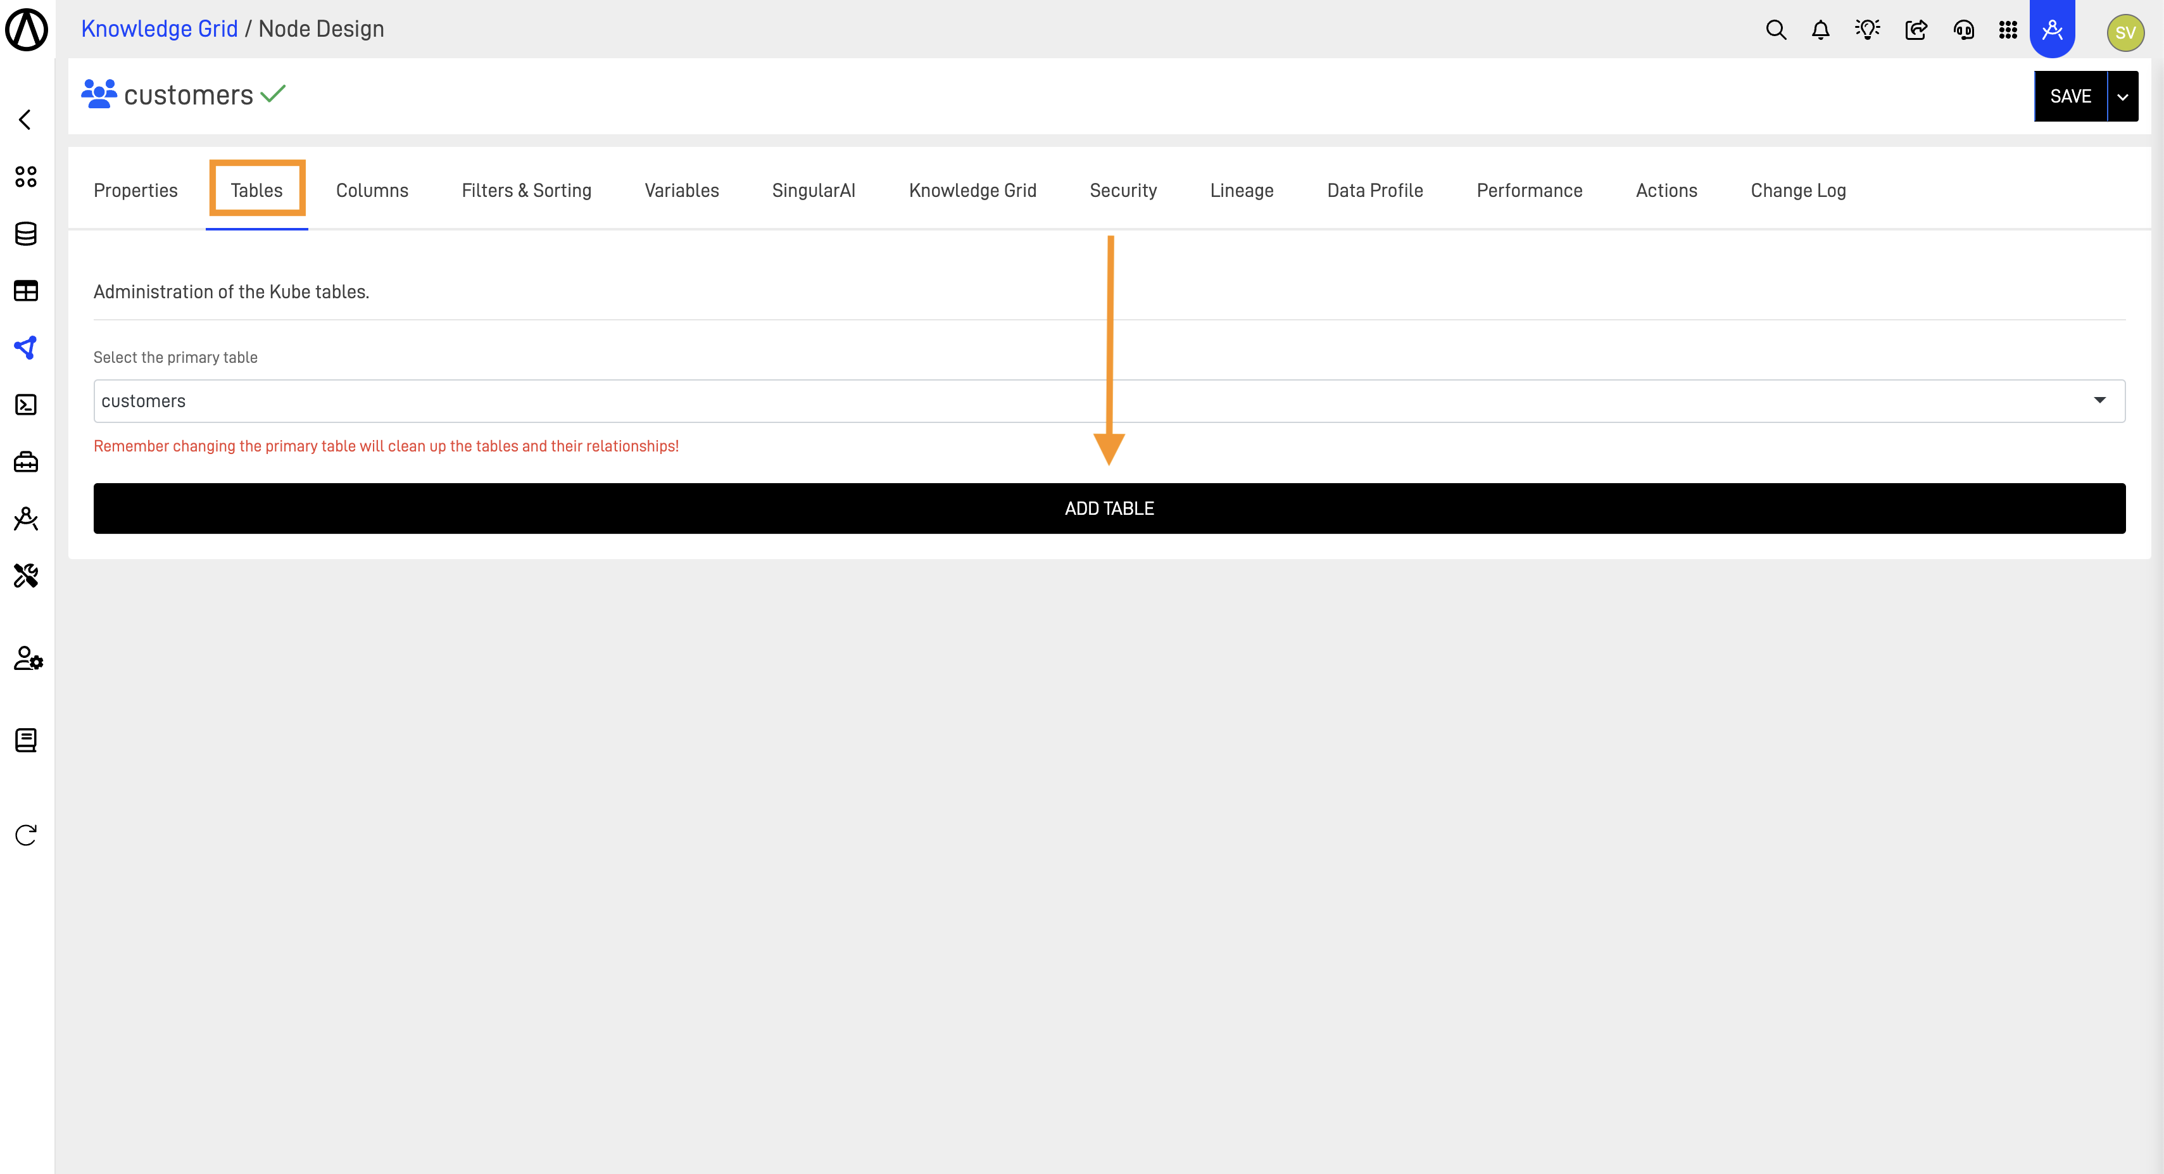Click the 'customers' node title
The height and width of the screenshot is (1174, 2164).
click(x=188, y=95)
